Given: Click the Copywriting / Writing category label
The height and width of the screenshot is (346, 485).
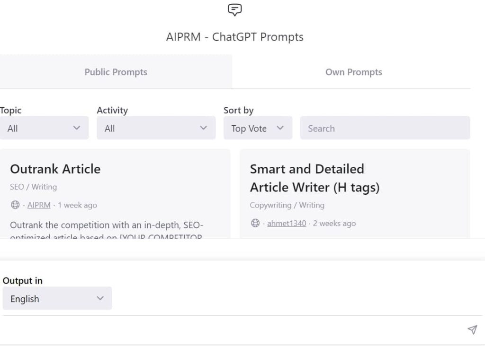Looking at the screenshot, I should 287,205.
